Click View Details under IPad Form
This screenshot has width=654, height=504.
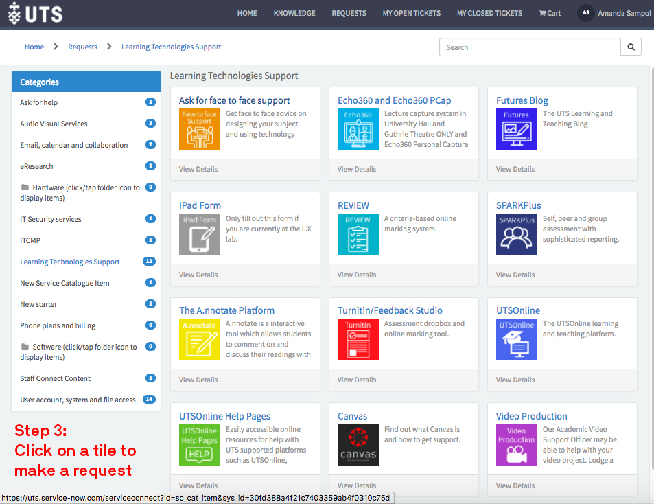198,275
